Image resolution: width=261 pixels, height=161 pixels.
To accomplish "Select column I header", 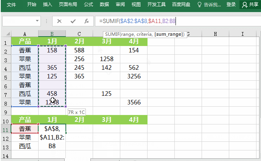I will pyautogui.click(x=242, y=34).
